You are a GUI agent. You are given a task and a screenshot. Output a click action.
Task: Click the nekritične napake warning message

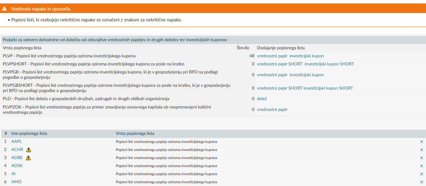pyautogui.click(x=97, y=20)
